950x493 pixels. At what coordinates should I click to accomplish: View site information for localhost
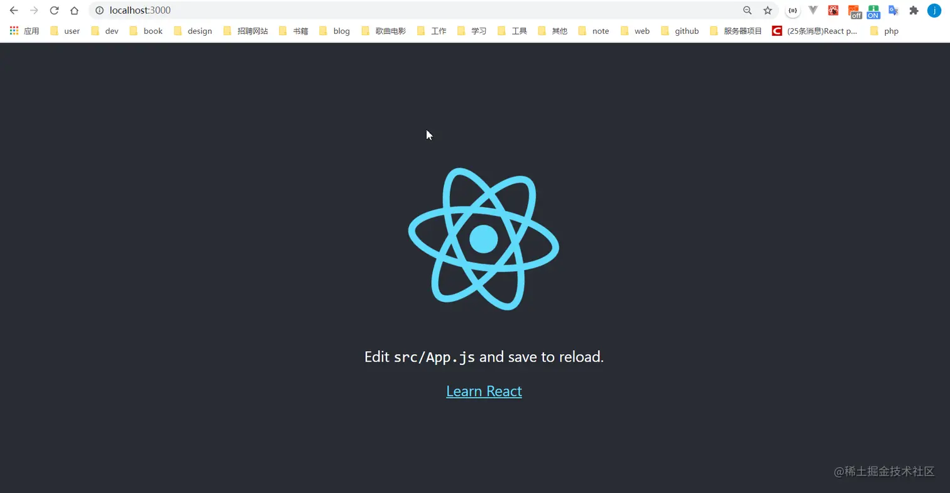pyautogui.click(x=99, y=10)
